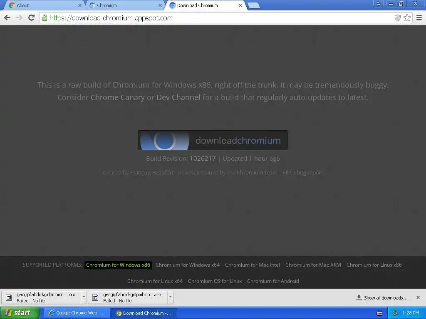
Task: Click the 1:28 PM system clock
Action: [411, 313]
